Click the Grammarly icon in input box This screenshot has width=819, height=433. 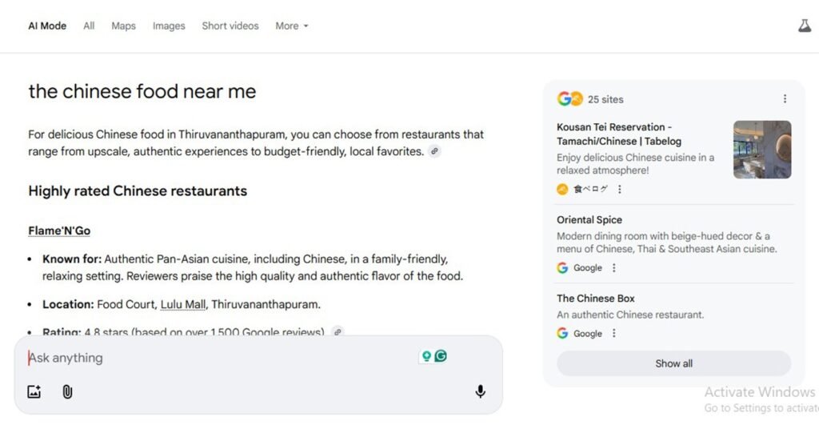(x=441, y=356)
